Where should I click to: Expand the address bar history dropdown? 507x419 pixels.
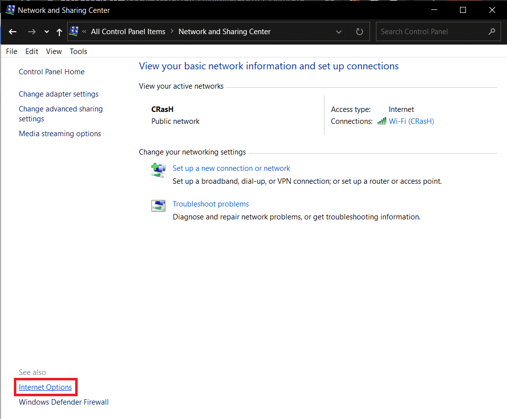pyautogui.click(x=339, y=32)
